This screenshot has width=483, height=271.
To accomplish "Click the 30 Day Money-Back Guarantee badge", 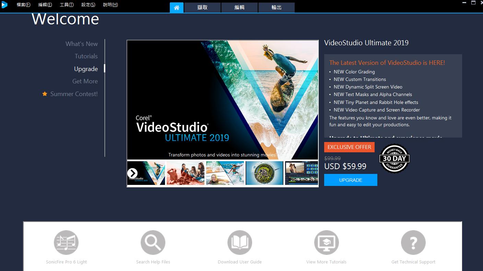I will [394, 158].
